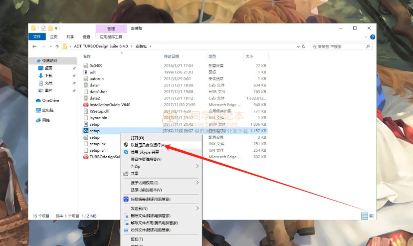The width and height of the screenshot is (413, 246).
Task: Select 网络 in the navigation pane
Action: [x=46, y=120]
